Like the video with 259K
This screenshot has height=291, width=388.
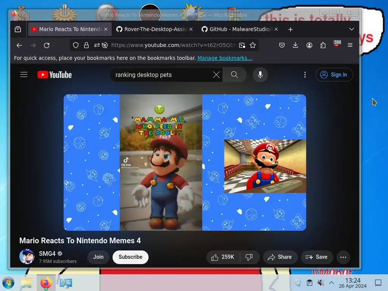[x=223, y=257]
